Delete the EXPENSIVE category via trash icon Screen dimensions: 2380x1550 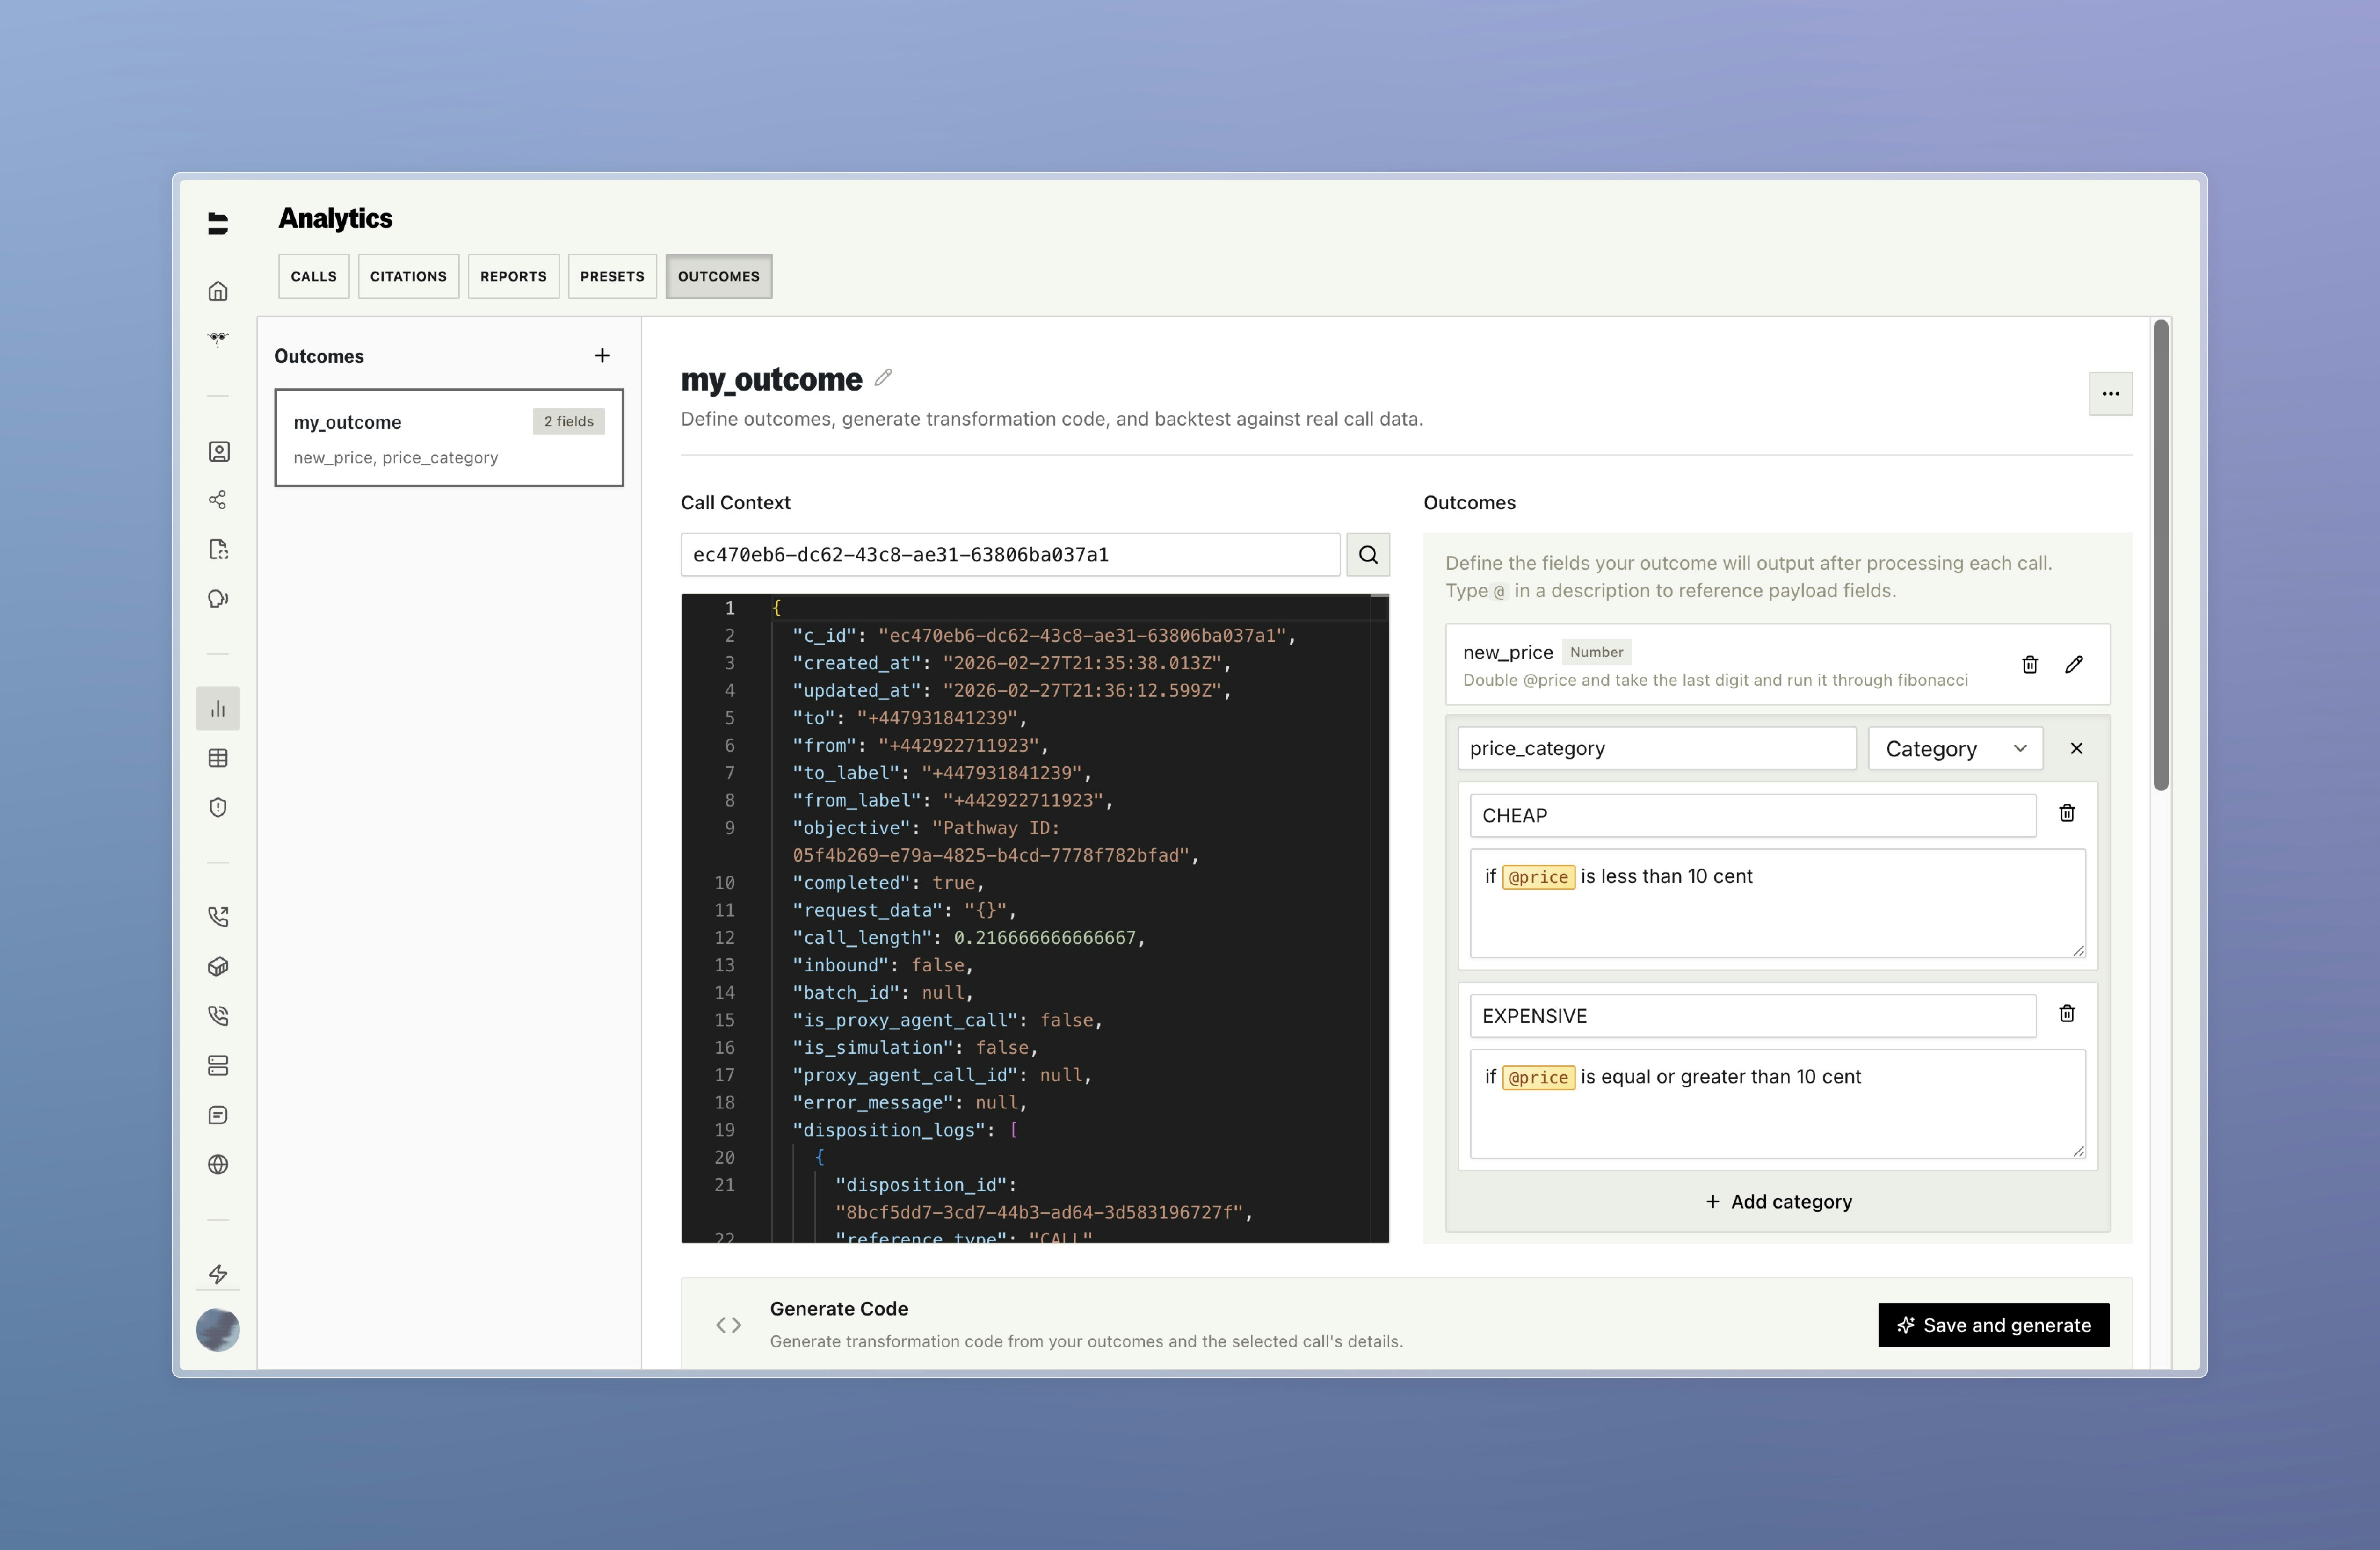(2067, 1014)
